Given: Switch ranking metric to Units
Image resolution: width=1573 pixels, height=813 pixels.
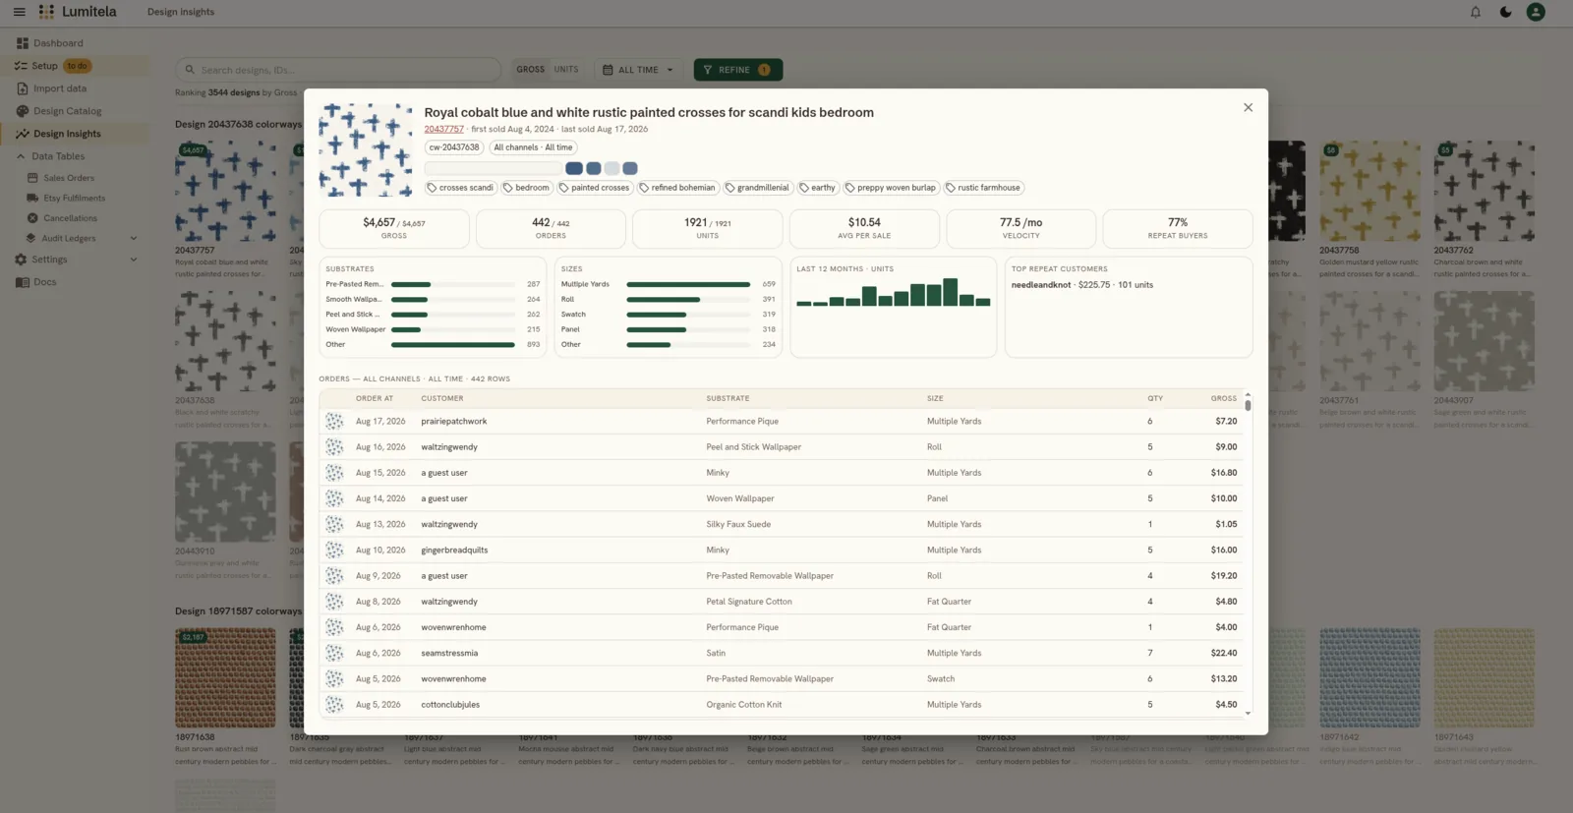Looking at the screenshot, I should click(x=566, y=70).
